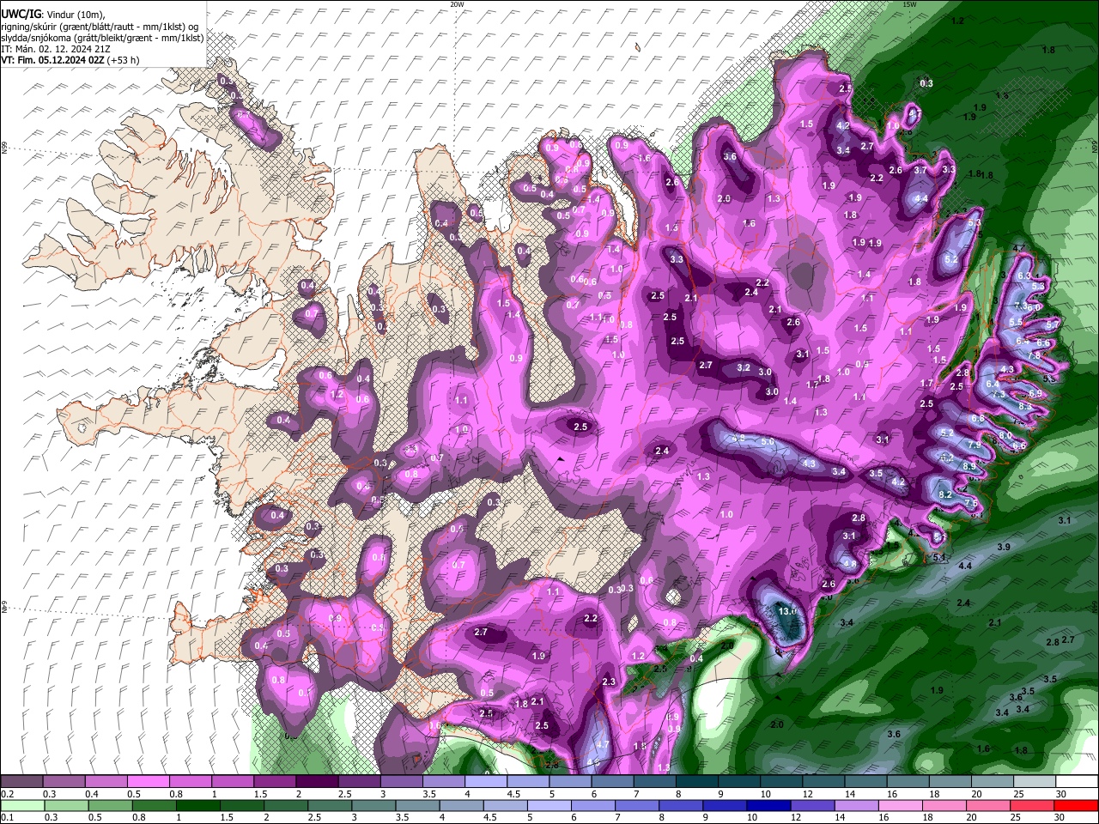The height and width of the screenshot is (824, 1099).
Task: Pick the red 30 swatch in the rain legend
Action: click(x=1077, y=805)
